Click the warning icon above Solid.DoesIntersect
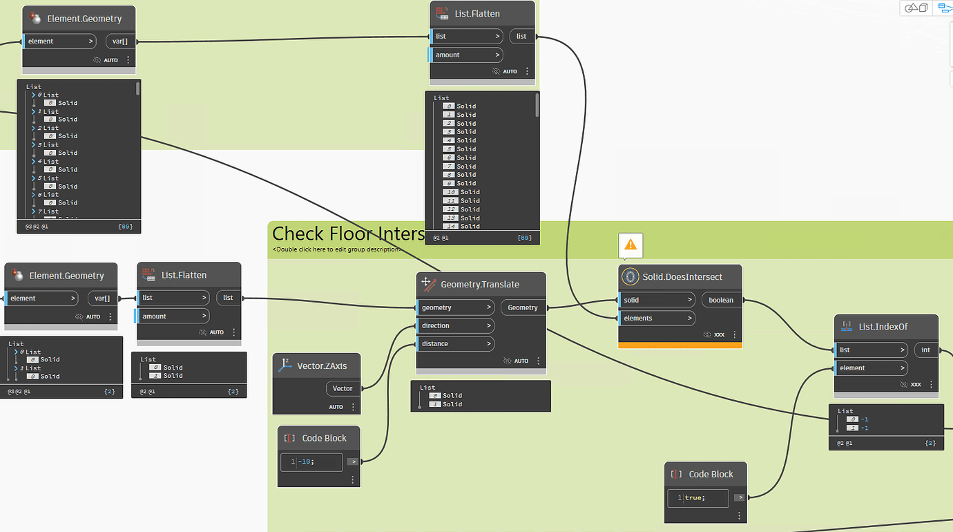 (630, 245)
